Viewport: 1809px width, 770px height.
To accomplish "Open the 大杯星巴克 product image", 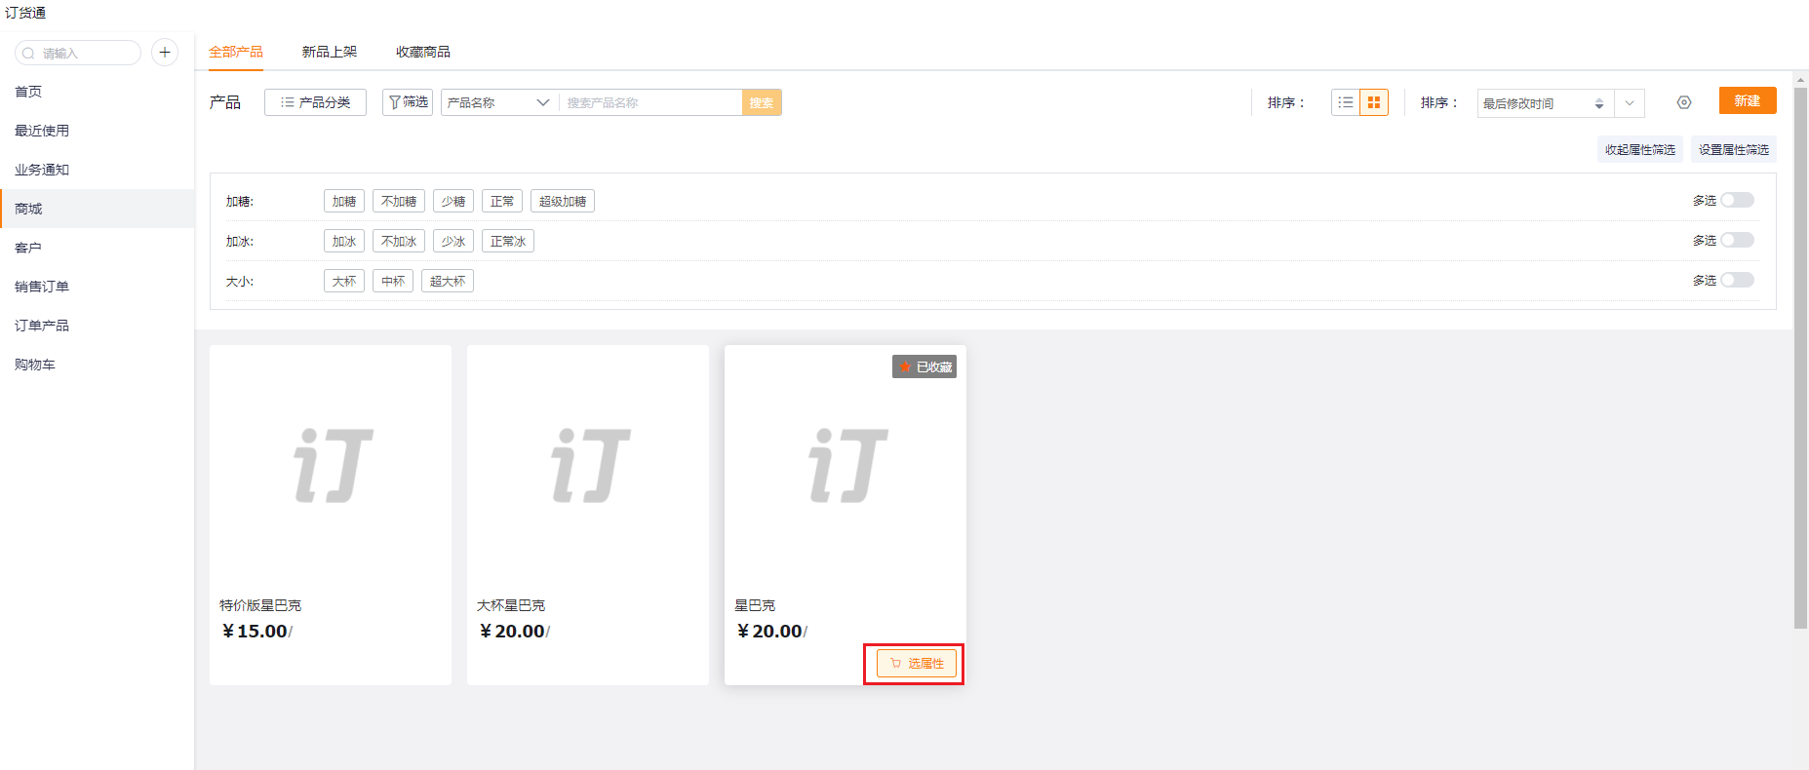I will pyautogui.click(x=588, y=466).
